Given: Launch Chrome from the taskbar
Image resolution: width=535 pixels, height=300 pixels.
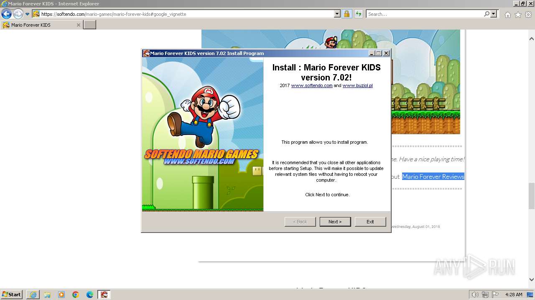Looking at the screenshot, I should tap(76, 295).
